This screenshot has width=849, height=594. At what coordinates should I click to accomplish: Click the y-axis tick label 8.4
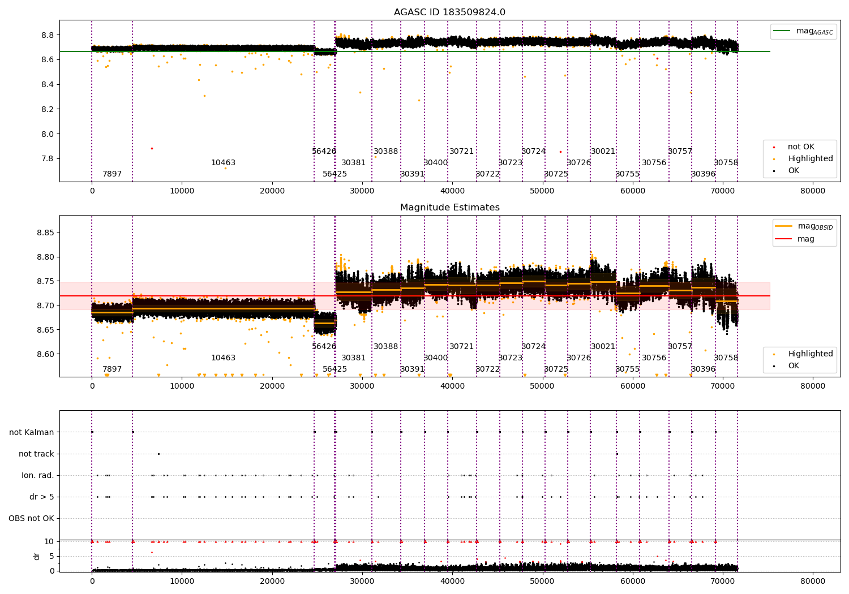pos(48,84)
